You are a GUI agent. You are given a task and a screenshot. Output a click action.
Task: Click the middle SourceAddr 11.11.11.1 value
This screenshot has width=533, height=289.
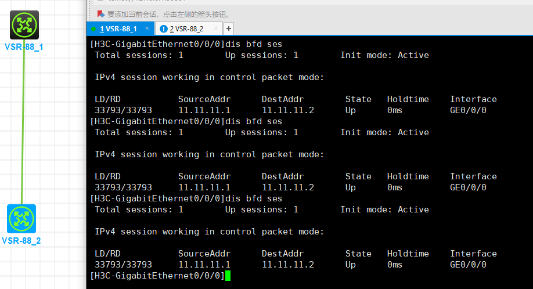pyautogui.click(x=204, y=187)
